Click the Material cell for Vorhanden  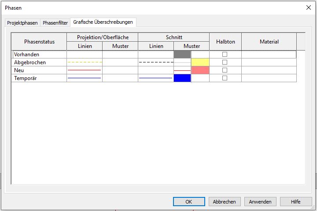269,55
